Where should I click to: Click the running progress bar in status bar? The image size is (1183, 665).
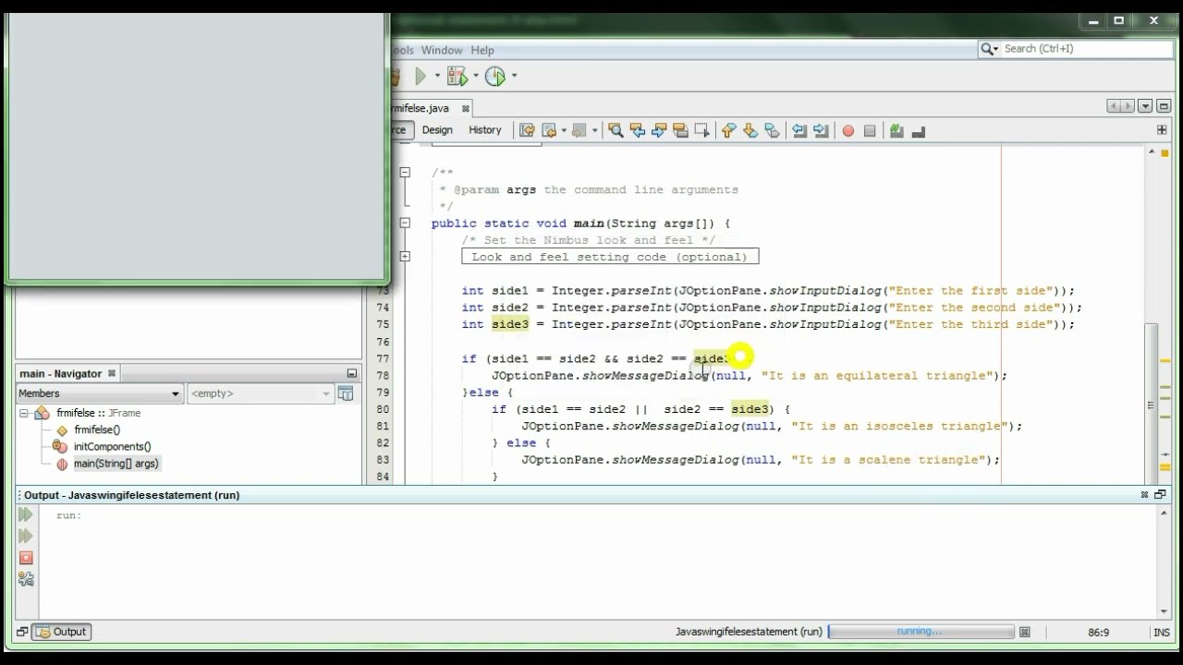click(x=921, y=632)
